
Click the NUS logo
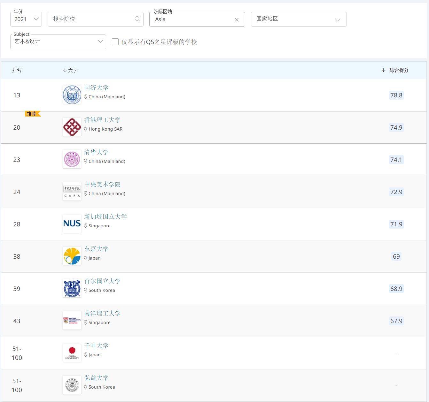[x=72, y=224]
